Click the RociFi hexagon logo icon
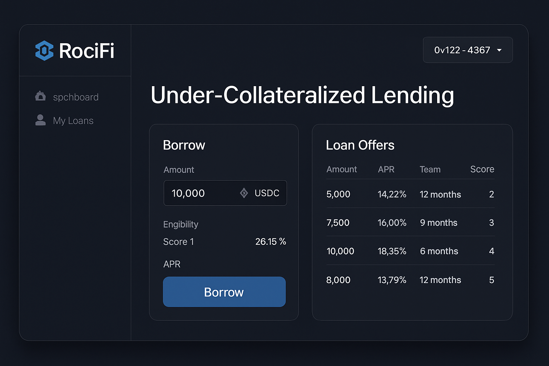549x366 pixels. tap(44, 50)
